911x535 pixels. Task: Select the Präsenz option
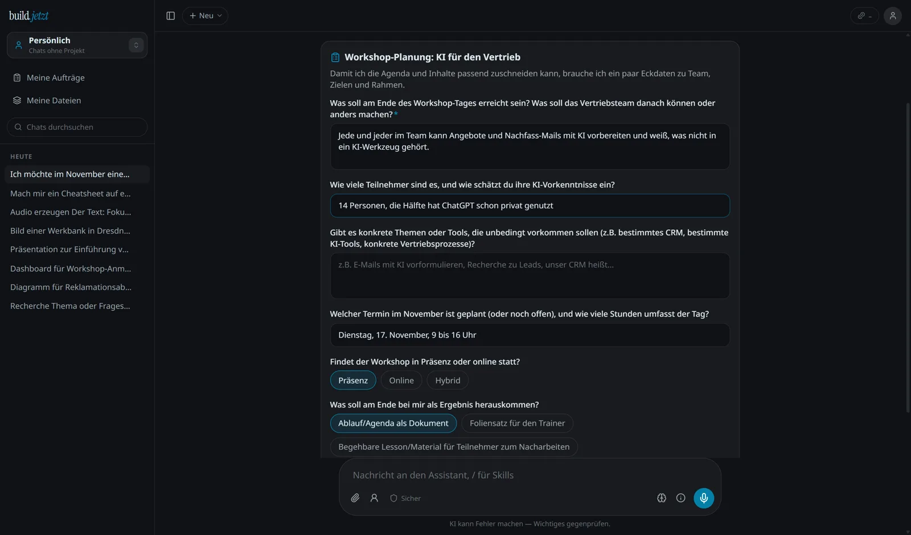(353, 380)
